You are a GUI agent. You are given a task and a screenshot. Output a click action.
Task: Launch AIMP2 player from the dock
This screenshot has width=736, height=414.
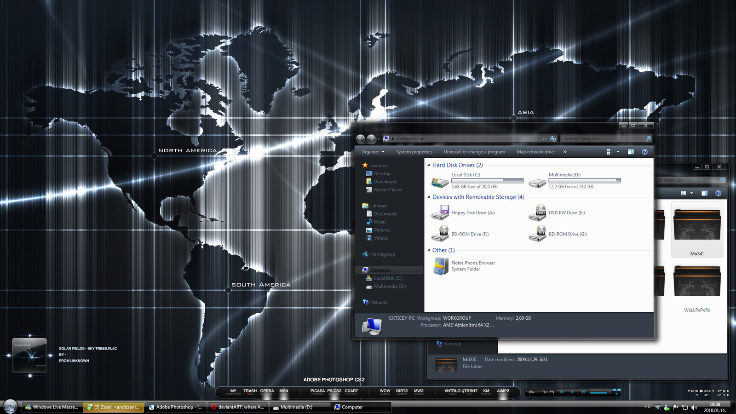click(503, 392)
